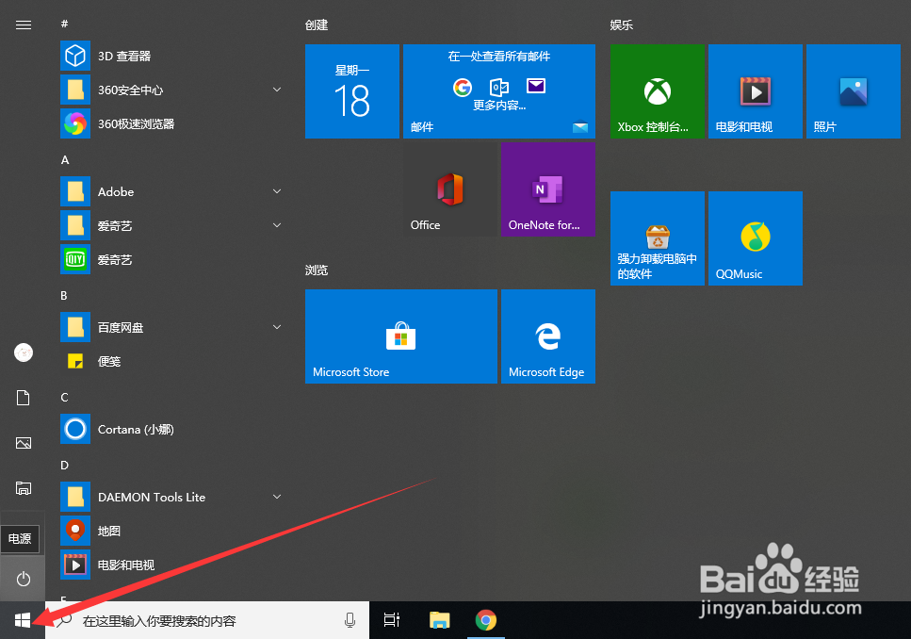The width and height of the screenshot is (911, 639).
Task: Click the Windows Start button
Action: 23,620
